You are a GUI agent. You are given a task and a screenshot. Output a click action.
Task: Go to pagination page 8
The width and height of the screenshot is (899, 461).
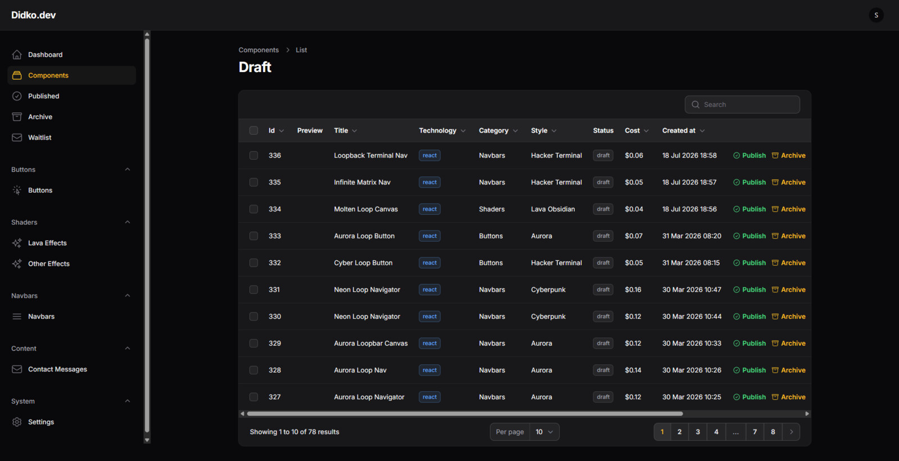773,432
